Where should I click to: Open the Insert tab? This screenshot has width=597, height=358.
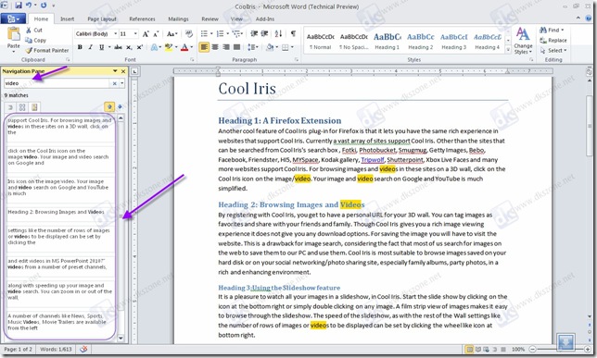(67, 19)
